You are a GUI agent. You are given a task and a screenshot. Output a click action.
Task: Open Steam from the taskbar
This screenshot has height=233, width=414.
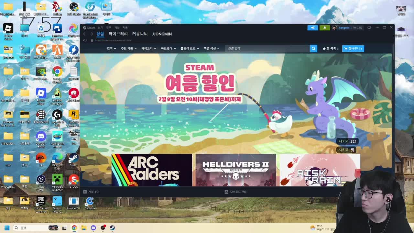tap(112, 228)
